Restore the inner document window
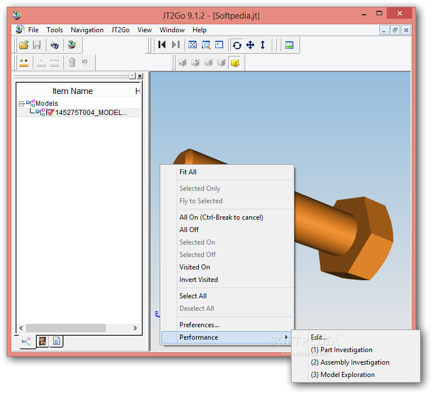Image resolution: width=432 pixels, height=394 pixels. (x=395, y=31)
